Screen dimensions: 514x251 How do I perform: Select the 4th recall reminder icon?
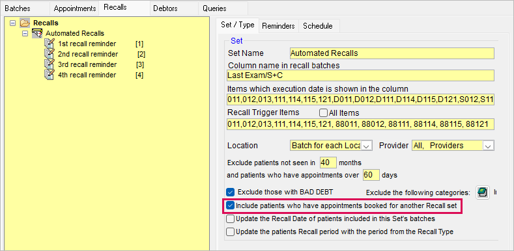49,75
